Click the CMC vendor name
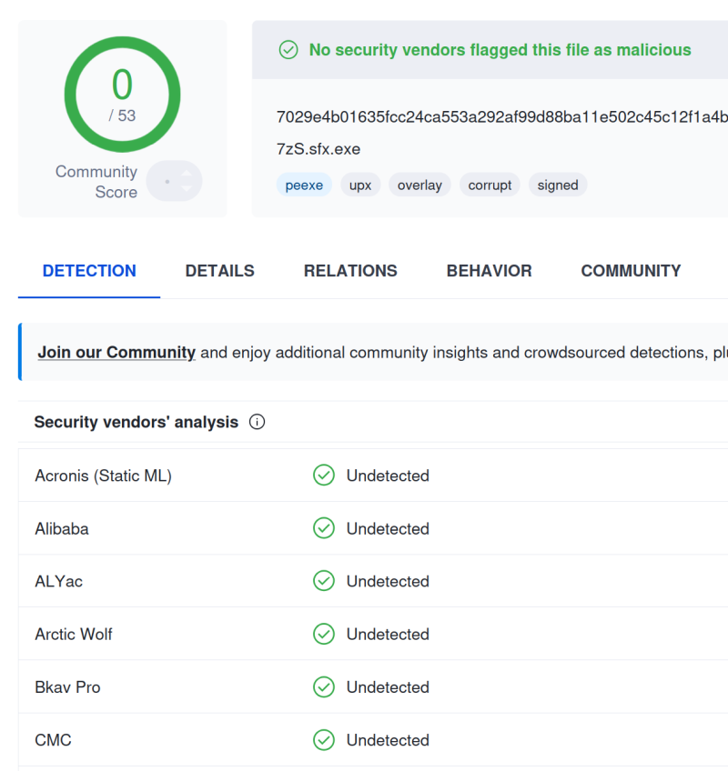Screen dimensions: 728x771 53,740
